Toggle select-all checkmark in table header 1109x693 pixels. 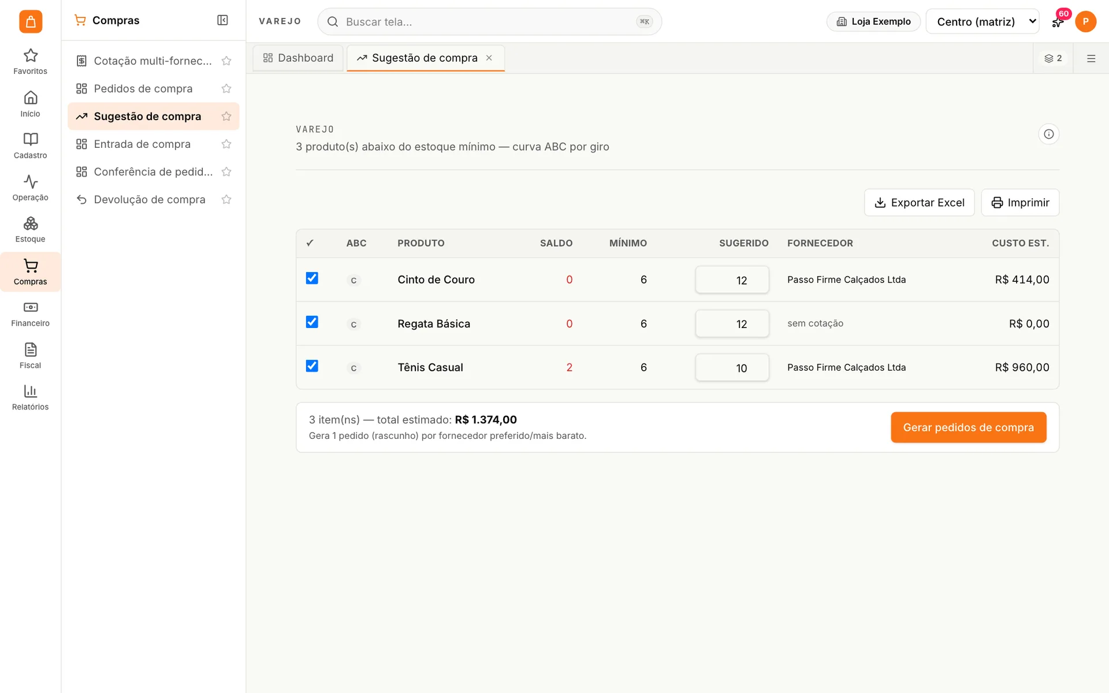(x=310, y=243)
